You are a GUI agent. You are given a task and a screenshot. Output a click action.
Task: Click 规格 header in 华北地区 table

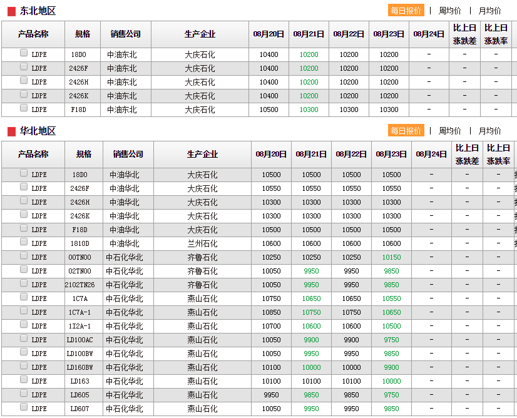(84, 154)
